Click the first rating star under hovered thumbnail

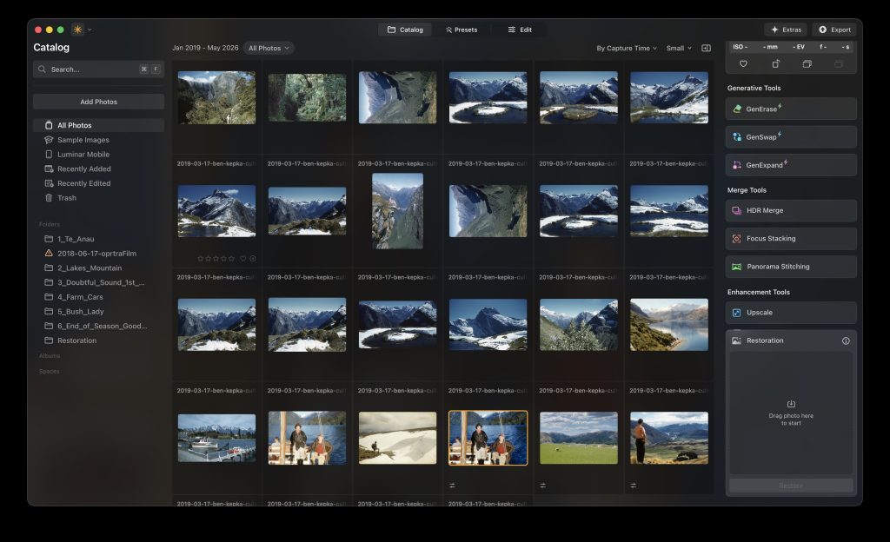coord(201,259)
